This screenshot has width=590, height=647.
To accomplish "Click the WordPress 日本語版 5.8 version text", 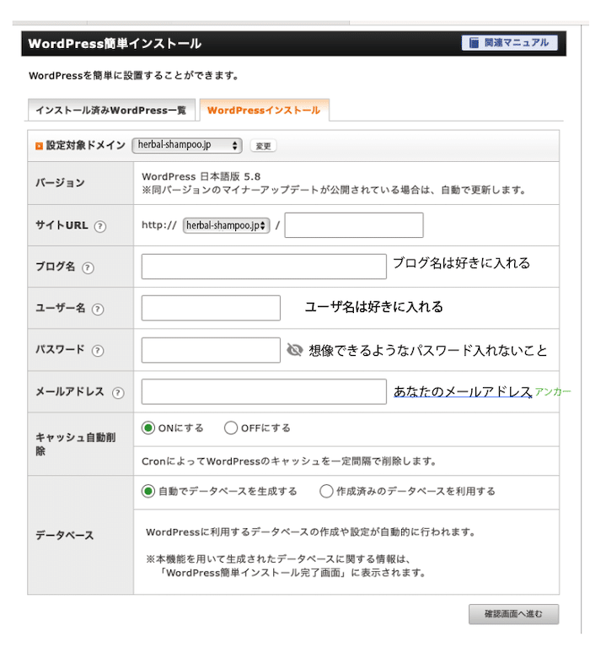I will [201, 176].
